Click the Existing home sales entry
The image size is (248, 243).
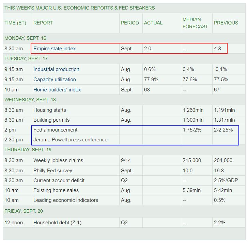pos(56,190)
